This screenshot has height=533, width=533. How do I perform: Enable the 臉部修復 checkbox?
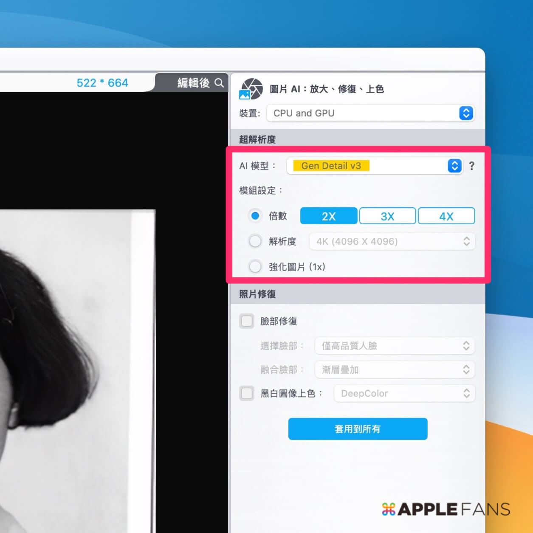(x=247, y=321)
